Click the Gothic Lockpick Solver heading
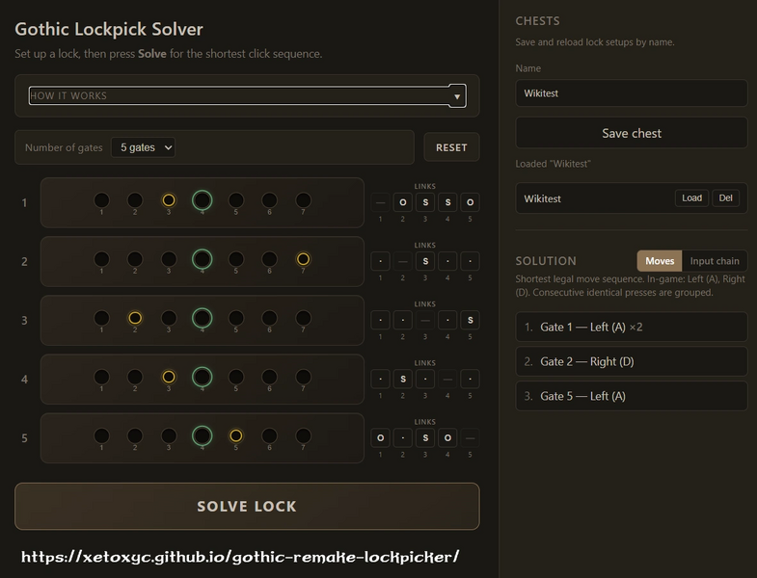Screen dimensions: 757x578 (109, 30)
